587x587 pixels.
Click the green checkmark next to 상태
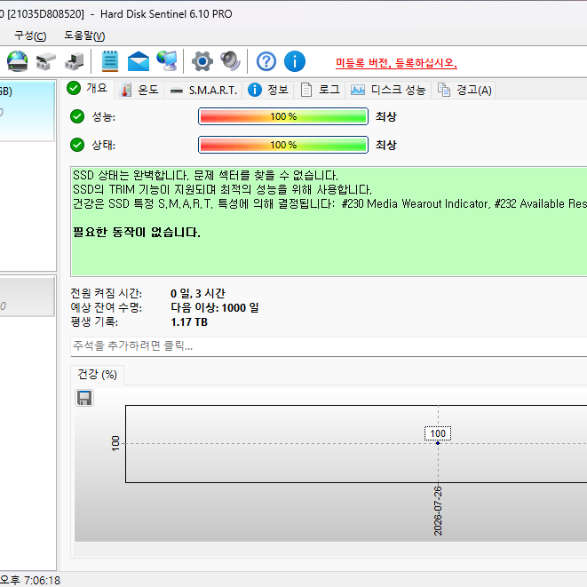[x=77, y=145]
